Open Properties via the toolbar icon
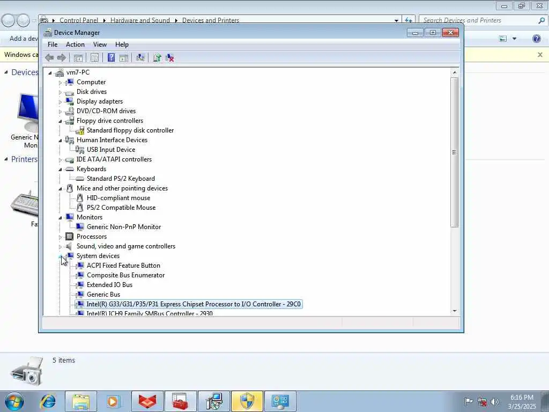The width and height of the screenshot is (549, 412). [94, 58]
